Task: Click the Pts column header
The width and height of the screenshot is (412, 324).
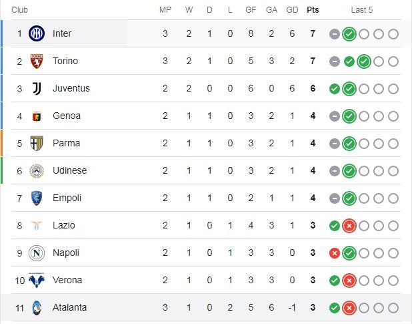Action: (313, 10)
